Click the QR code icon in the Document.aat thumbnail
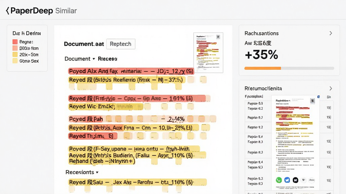Screen dimensions: 346x194 (218, 37)
